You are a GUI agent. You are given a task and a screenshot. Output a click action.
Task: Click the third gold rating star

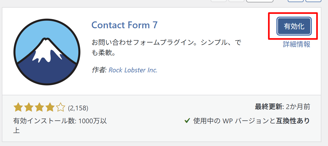click(x=39, y=107)
